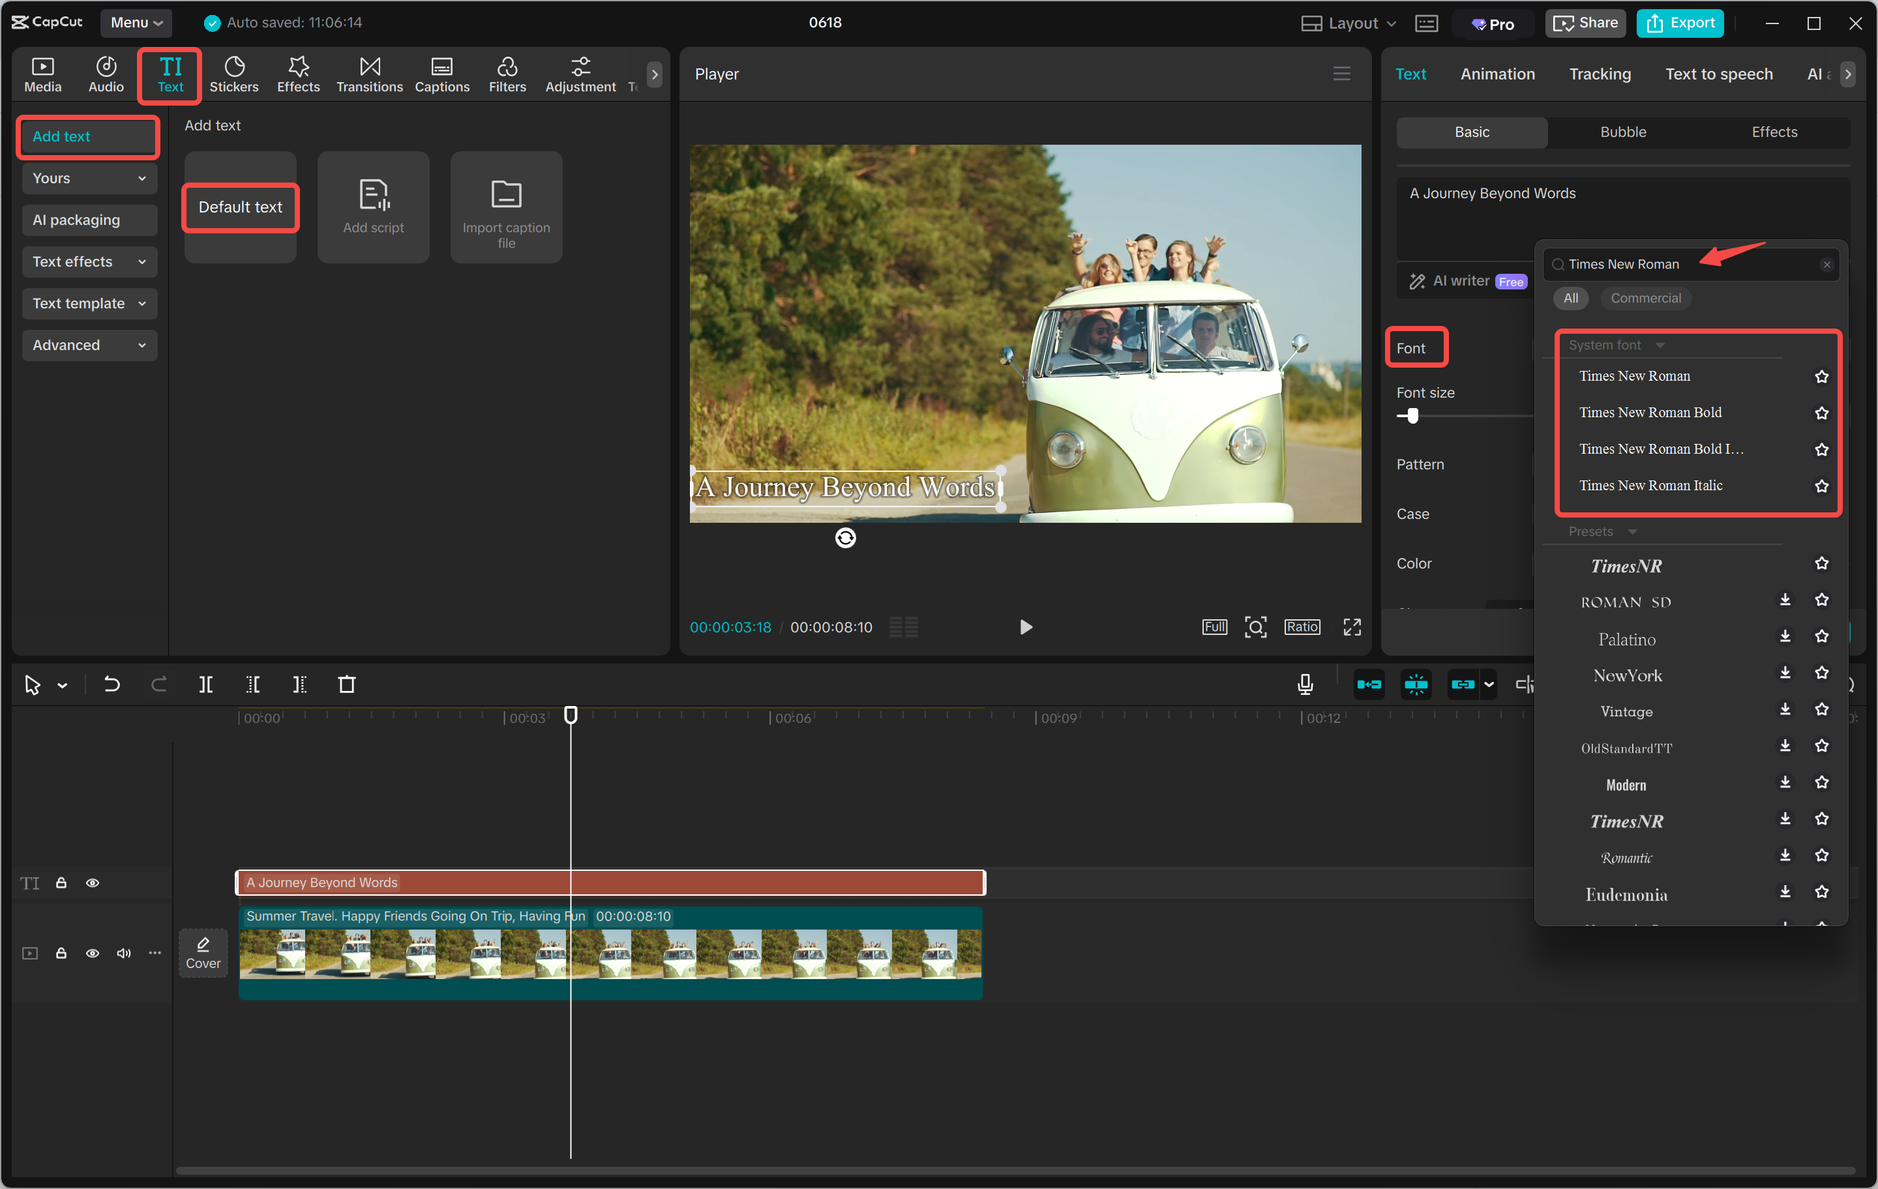Open the Bubble tab in the Text panel
The width and height of the screenshot is (1878, 1189).
[1623, 132]
